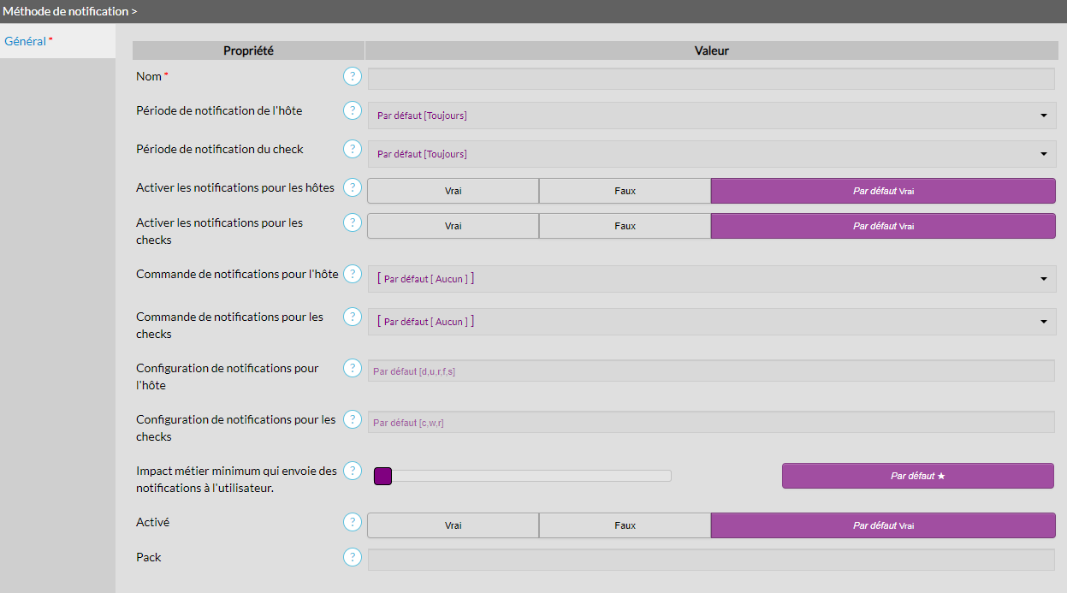1067x593 pixels.
Task: Reset business impact with Par défaut ★ button
Action: point(917,476)
